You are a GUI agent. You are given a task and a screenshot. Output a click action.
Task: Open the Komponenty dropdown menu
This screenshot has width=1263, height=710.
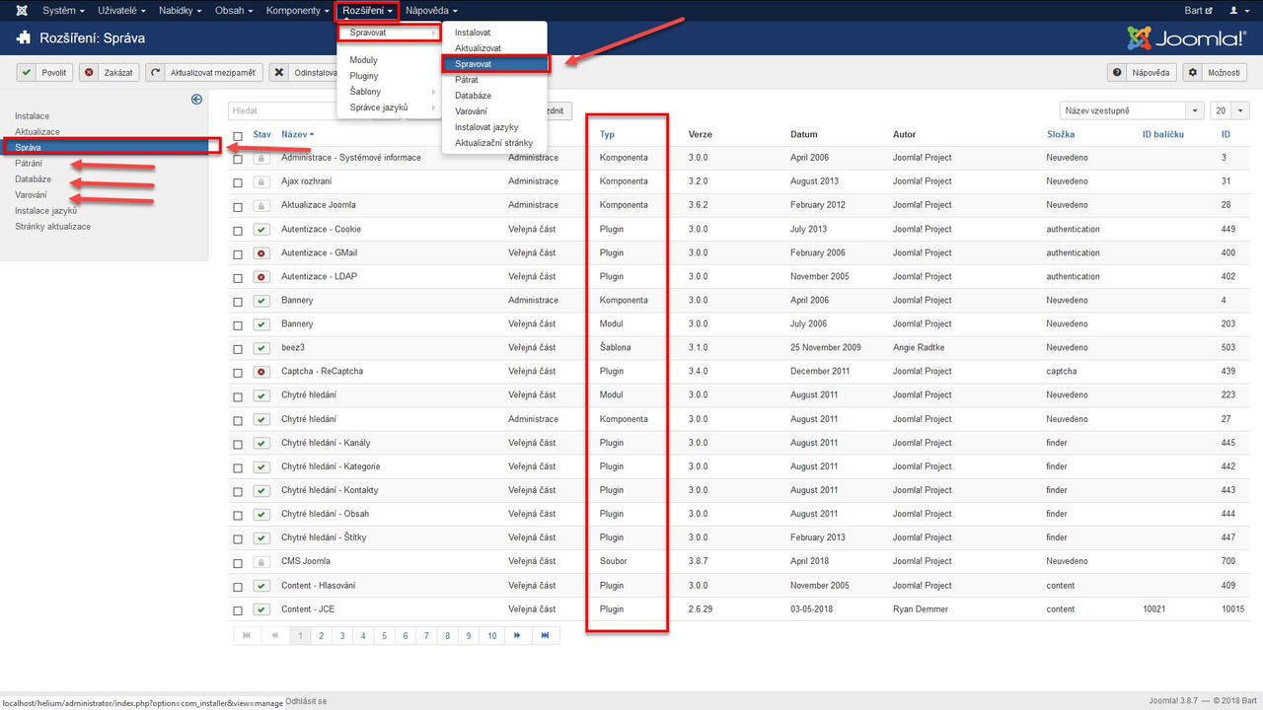[297, 10]
